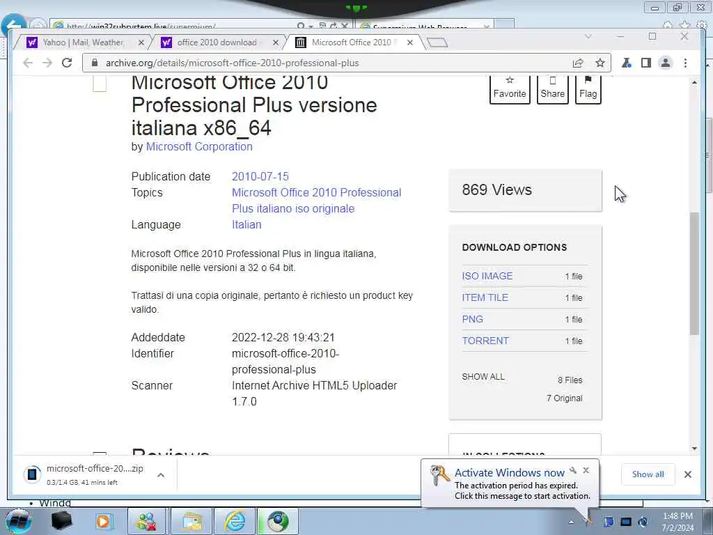Open the Windows Start orb
The width and height of the screenshot is (713, 535).
pos(18,521)
